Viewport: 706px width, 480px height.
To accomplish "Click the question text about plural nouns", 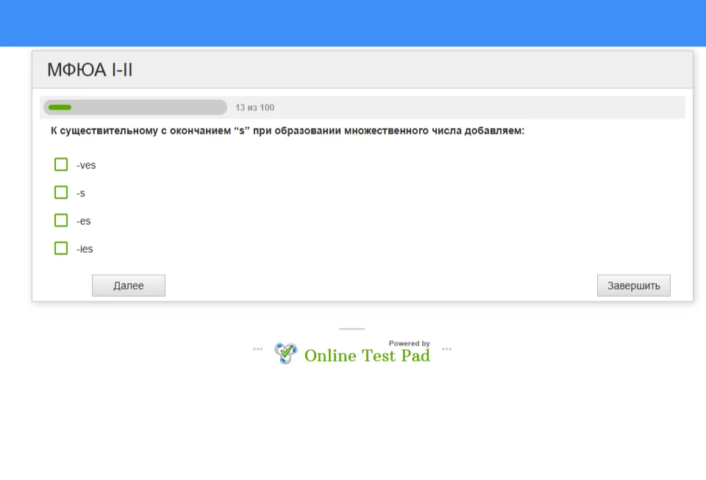I will pos(288,131).
